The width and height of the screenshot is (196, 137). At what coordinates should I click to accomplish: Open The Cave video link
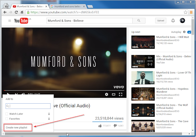coord(172,121)
